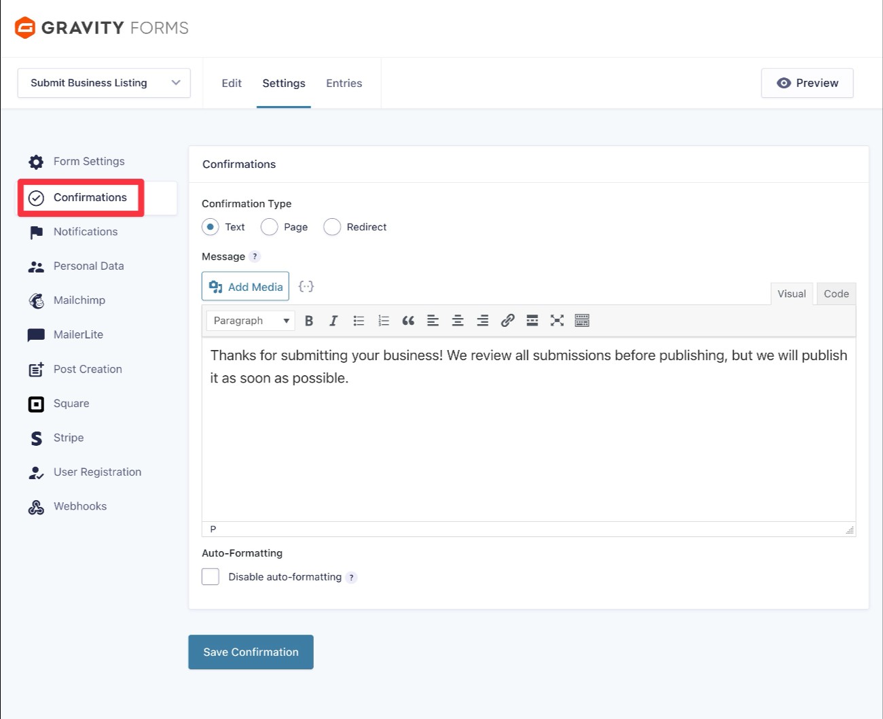This screenshot has width=883, height=719.
Task: Expand the Paragraph format dropdown
Action: 251,321
